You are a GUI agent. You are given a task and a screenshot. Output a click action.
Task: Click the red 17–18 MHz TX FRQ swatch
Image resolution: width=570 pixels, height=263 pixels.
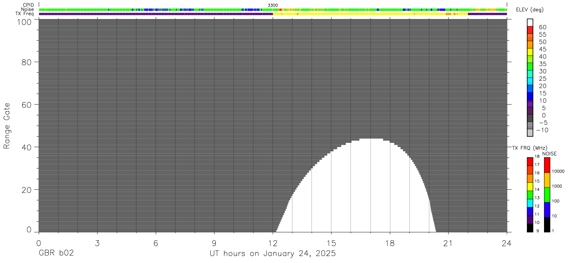pyautogui.click(x=530, y=161)
